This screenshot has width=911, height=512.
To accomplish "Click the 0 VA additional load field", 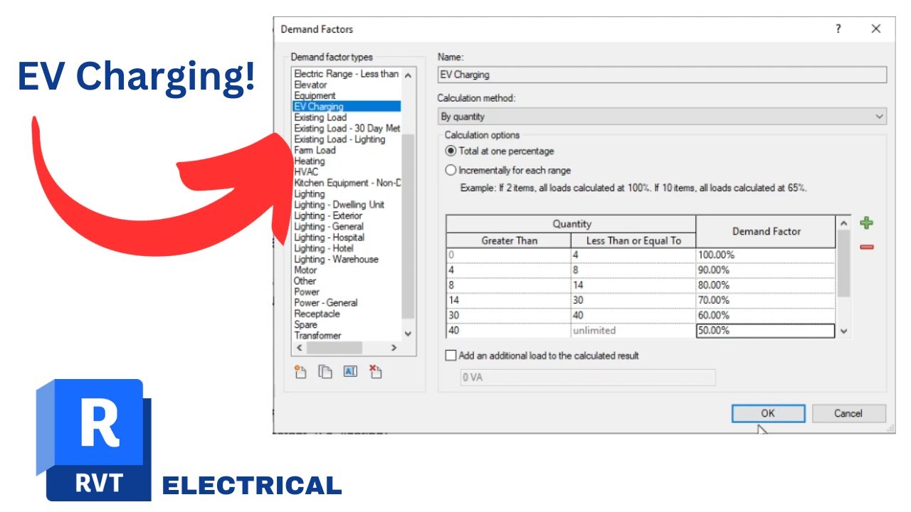I will point(588,378).
